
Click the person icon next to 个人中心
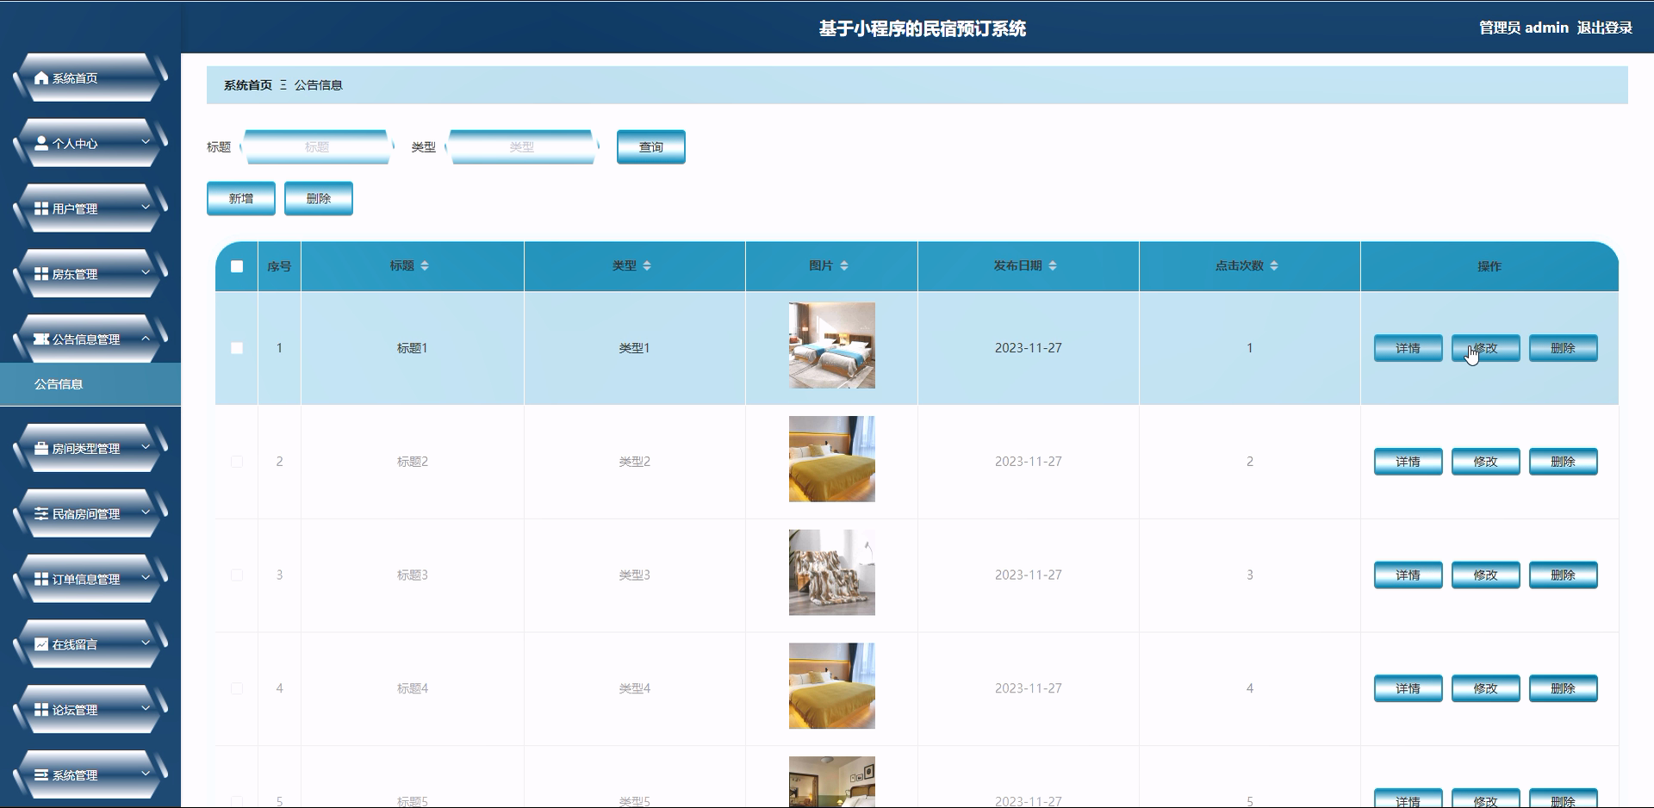[x=39, y=143]
